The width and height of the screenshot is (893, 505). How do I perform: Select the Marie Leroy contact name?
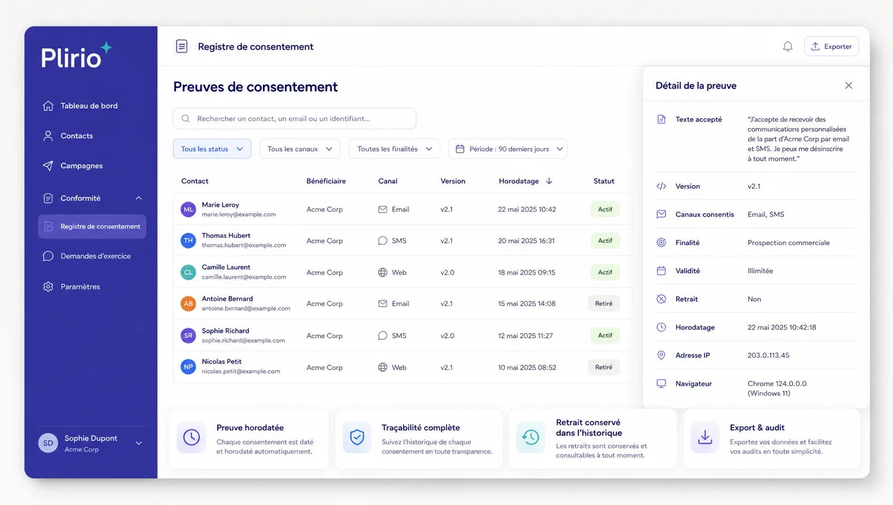tap(220, 205)
